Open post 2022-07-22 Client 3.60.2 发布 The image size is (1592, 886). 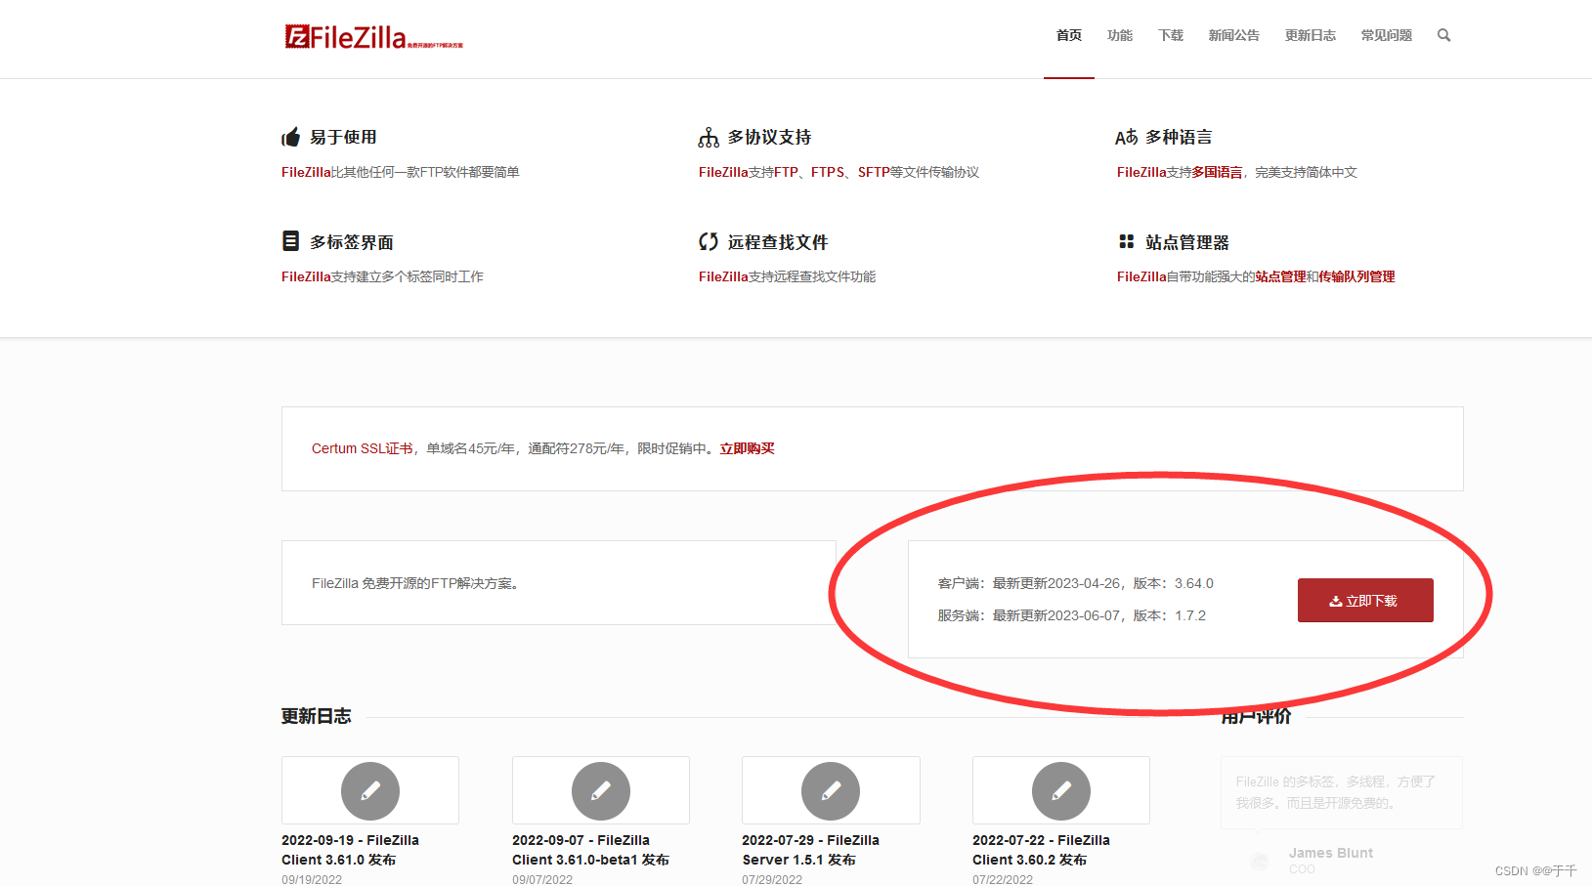point(1041,850)
